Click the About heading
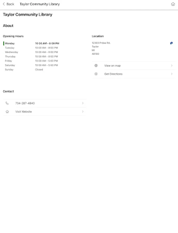Viewport: 178px width, 233px height. coord(8,26)
